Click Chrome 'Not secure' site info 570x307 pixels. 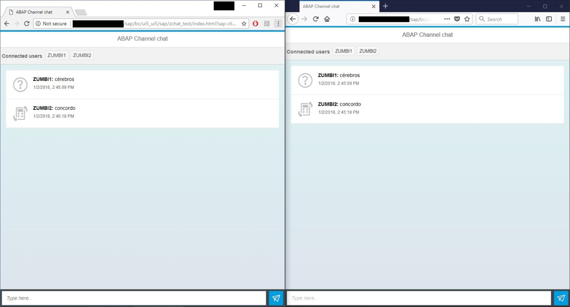[51, 23]
